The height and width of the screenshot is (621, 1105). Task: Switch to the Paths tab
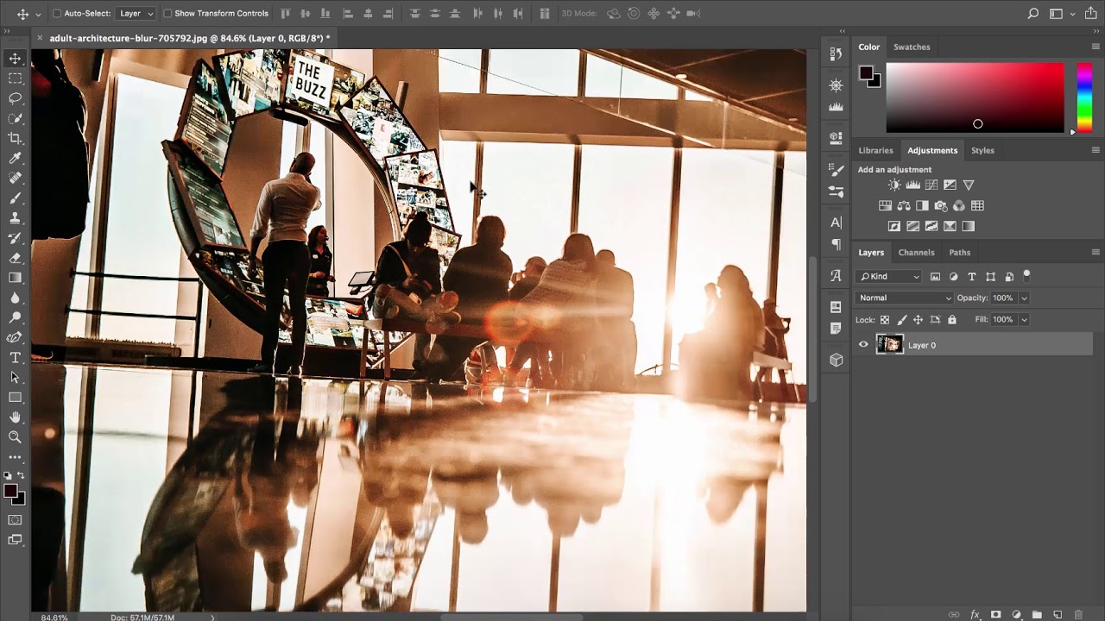point(959,252)
